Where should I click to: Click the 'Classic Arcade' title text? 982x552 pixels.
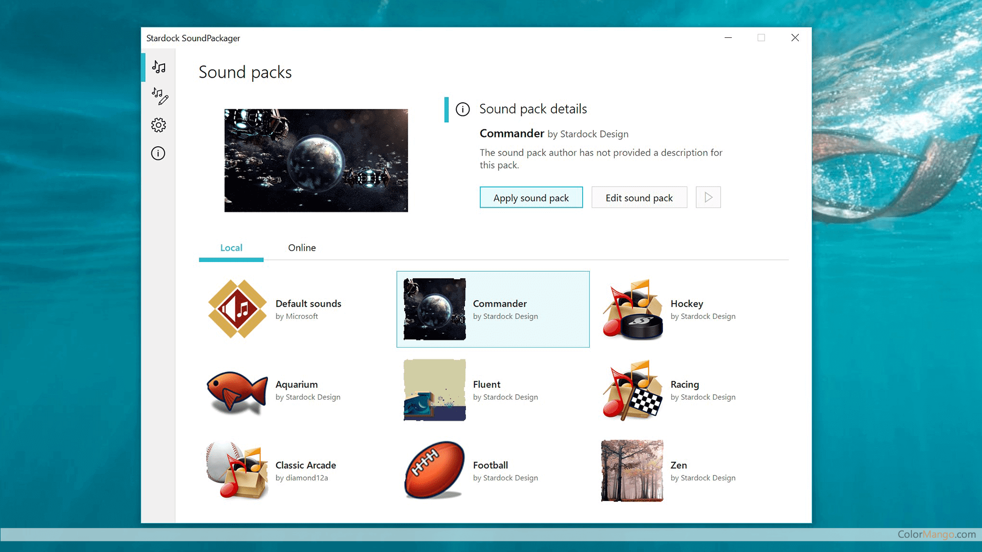pyautogui.click(x=306, y=465)
